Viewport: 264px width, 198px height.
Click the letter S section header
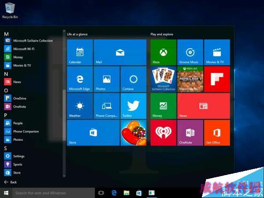click(x=6, y=148)
